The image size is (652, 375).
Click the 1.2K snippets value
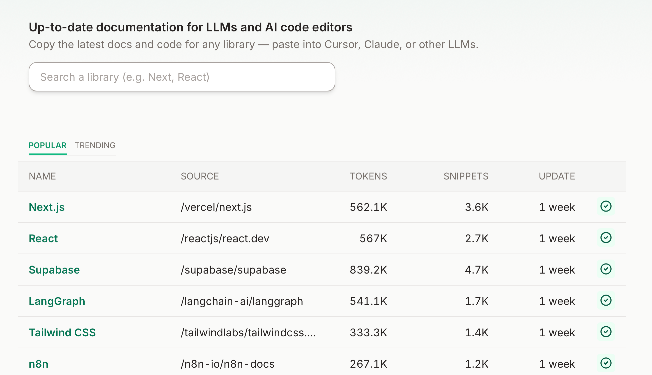tap(477, 364)
